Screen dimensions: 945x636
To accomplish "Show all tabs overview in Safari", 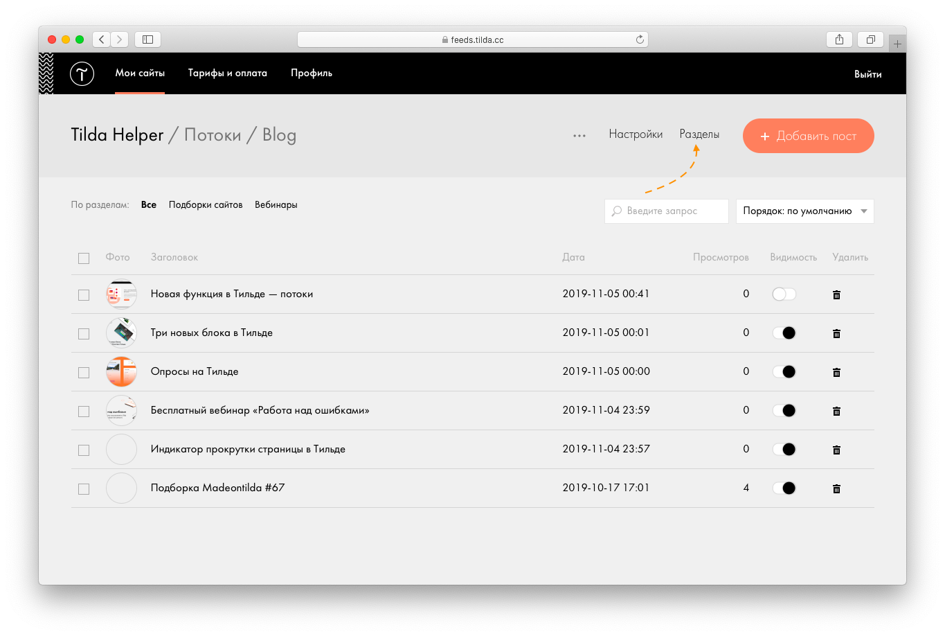I will coord(871,39).
